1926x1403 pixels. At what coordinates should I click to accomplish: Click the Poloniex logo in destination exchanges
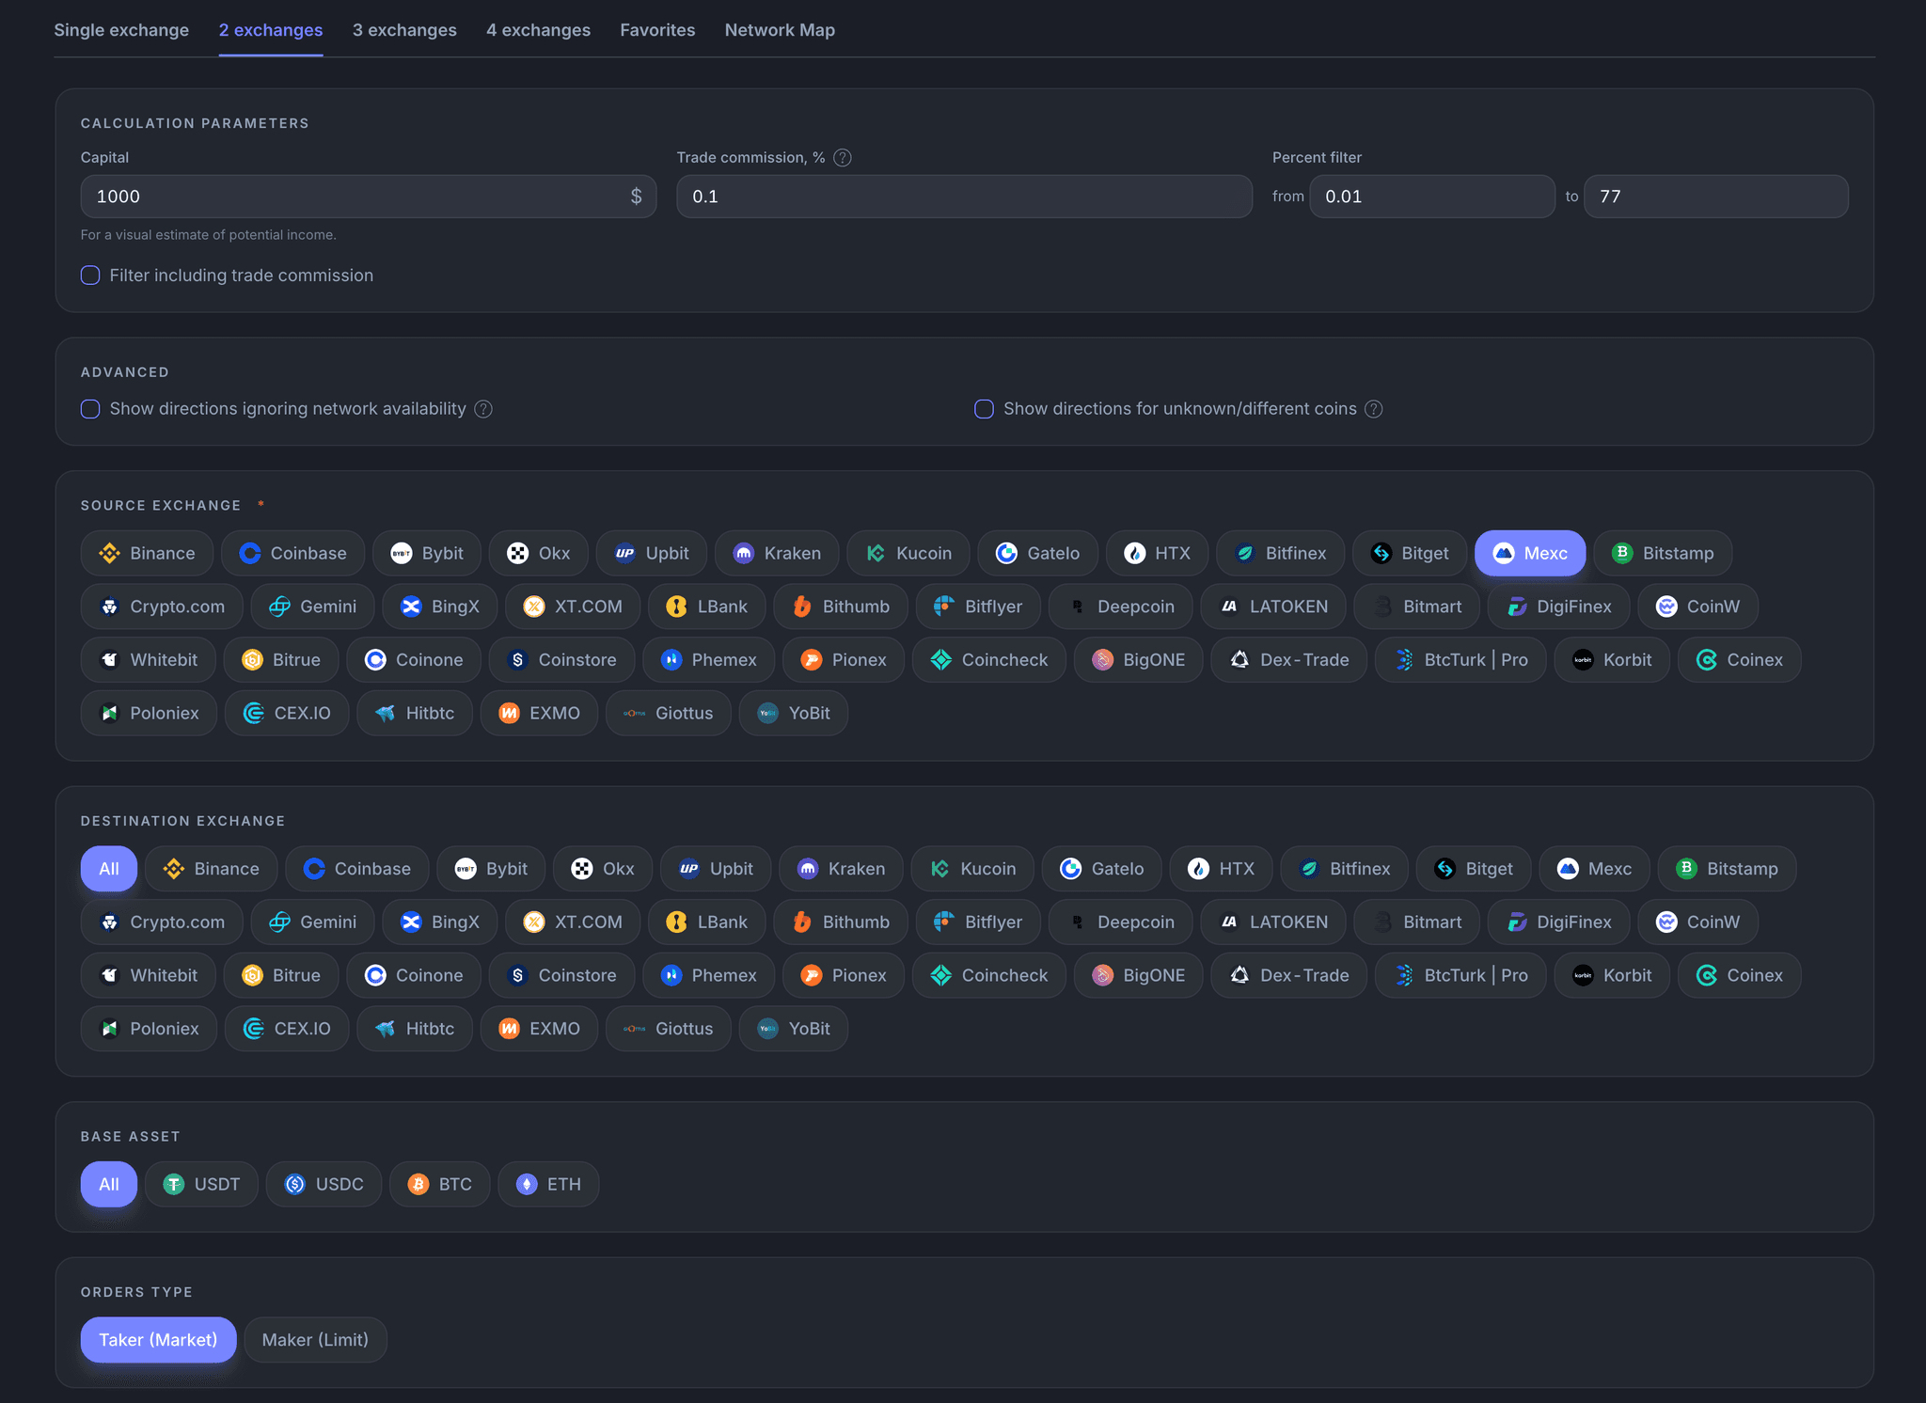tap(110, 1029)
